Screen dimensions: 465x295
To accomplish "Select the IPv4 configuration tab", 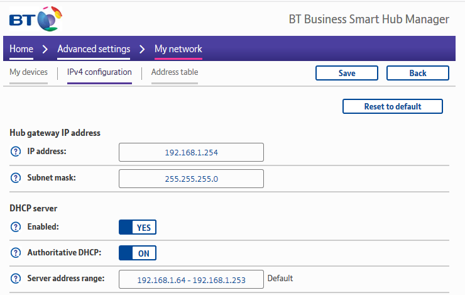I will click(x=99, y=72).
